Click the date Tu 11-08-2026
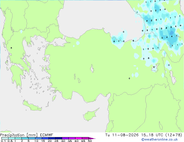184x142 pixels. click(x=122, y=135)
